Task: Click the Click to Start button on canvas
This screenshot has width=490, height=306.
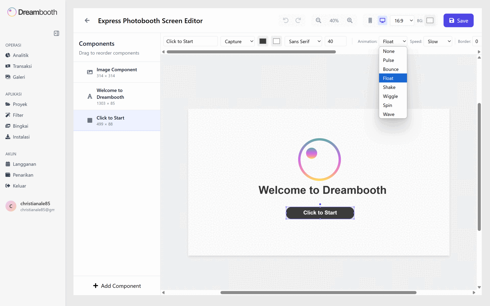Action: point(320,213)
